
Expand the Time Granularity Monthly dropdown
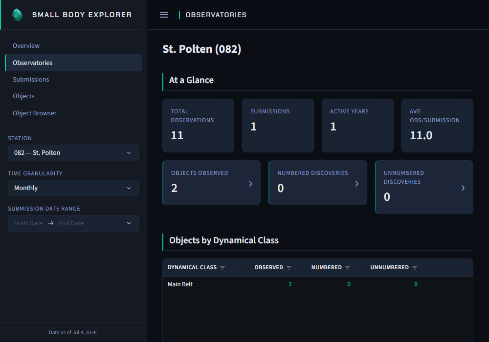(x=73, y=188)
